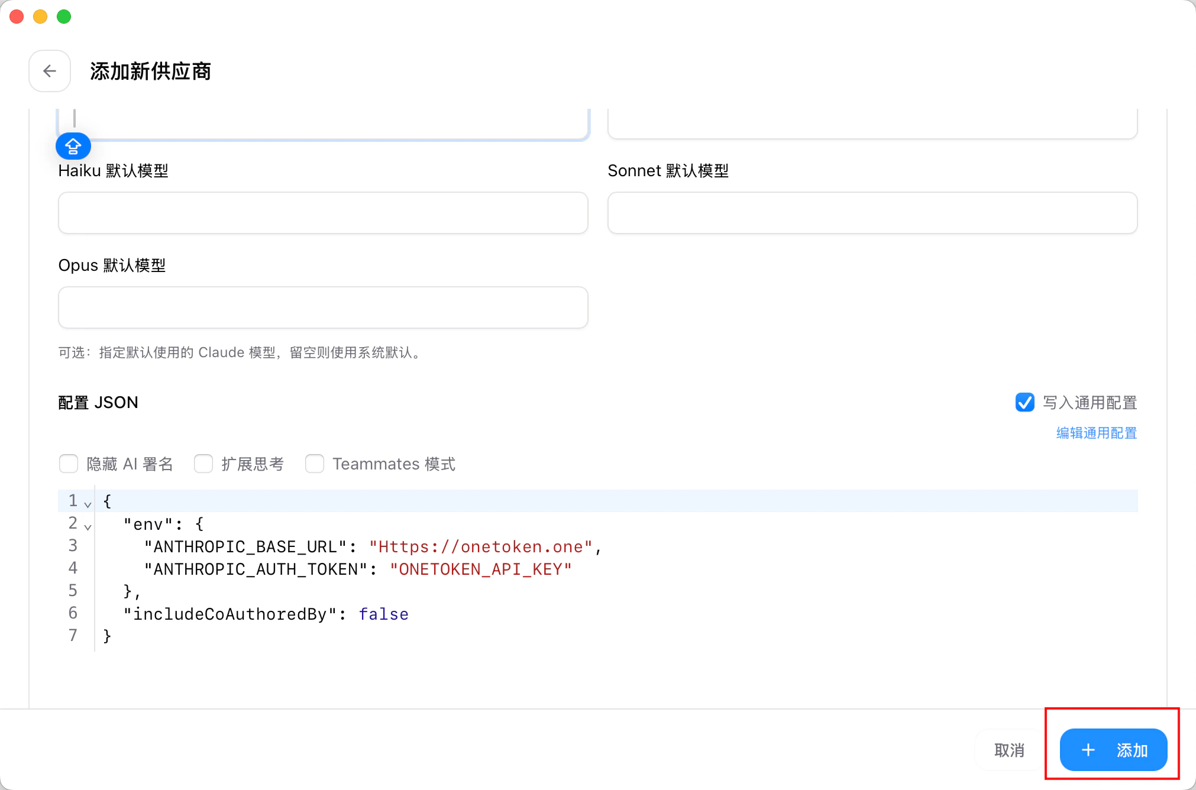The width and height of the screenshot is (1196, 790).
Task: Uncheck the 写入通用配置 checkbox
Action: click(1024, 402)
